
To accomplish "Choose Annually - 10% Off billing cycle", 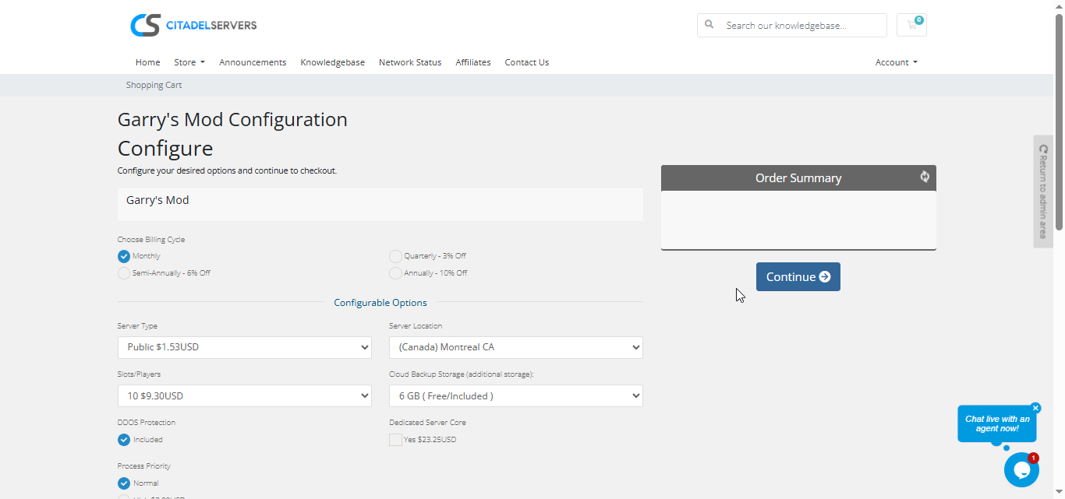I will 396,273.
